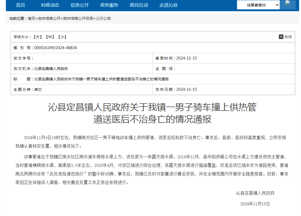The image size is (301, 216).
Task: Select the index number 000014349/2024-48834
Action: coord(55,48)
